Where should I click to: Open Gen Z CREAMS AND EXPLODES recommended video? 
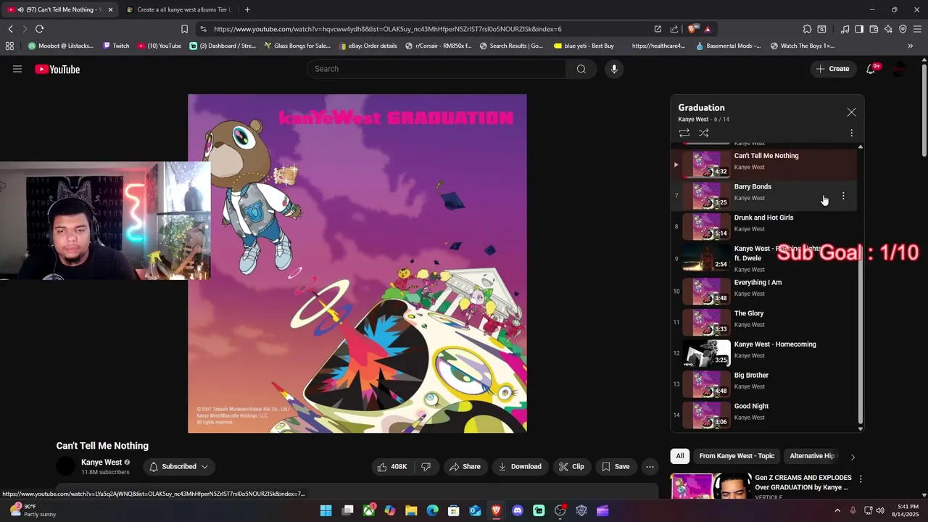(803, 483)
